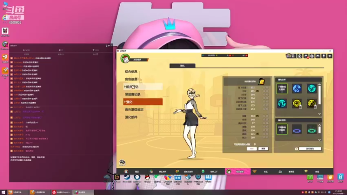Select the teal effect icon in top row
Viewport: 347px width, 195px height.
(312, 89)
